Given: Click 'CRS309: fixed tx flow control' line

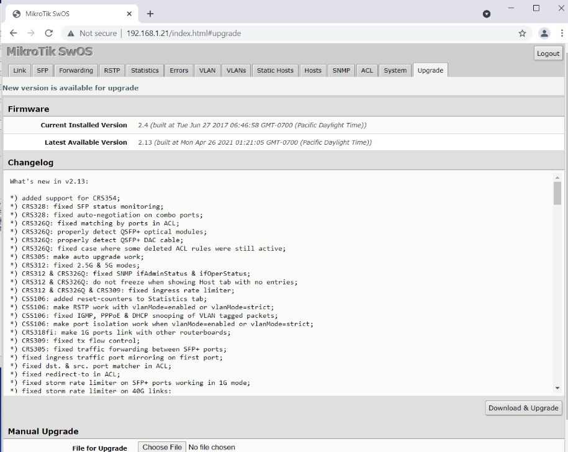Looking at the screenshot, I should [74, 340].
